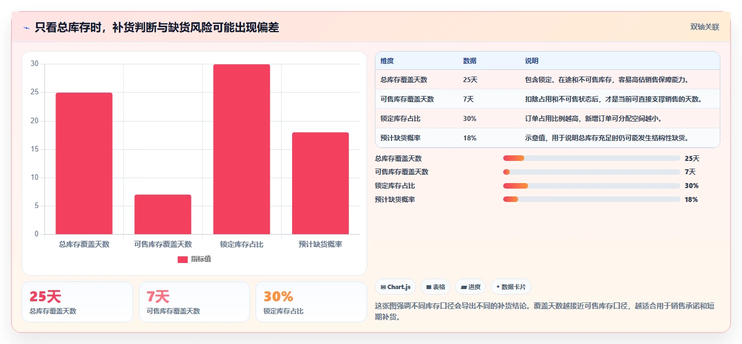The width and height of the screenshot is (742, 344).
Task: Click the 预计缺货概率 progress label
Action: pos(395,200)
